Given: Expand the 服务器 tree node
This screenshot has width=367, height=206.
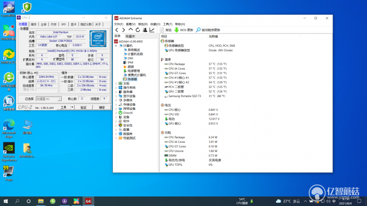Looking at the screenshot, I should (116, 92).
